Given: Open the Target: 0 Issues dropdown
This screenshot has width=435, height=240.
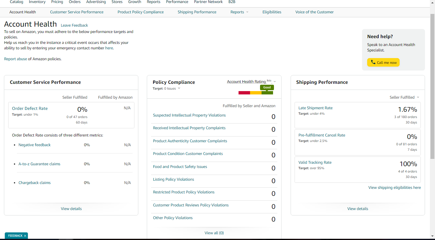Looking at the screenshot, I should tap(179, 88).
